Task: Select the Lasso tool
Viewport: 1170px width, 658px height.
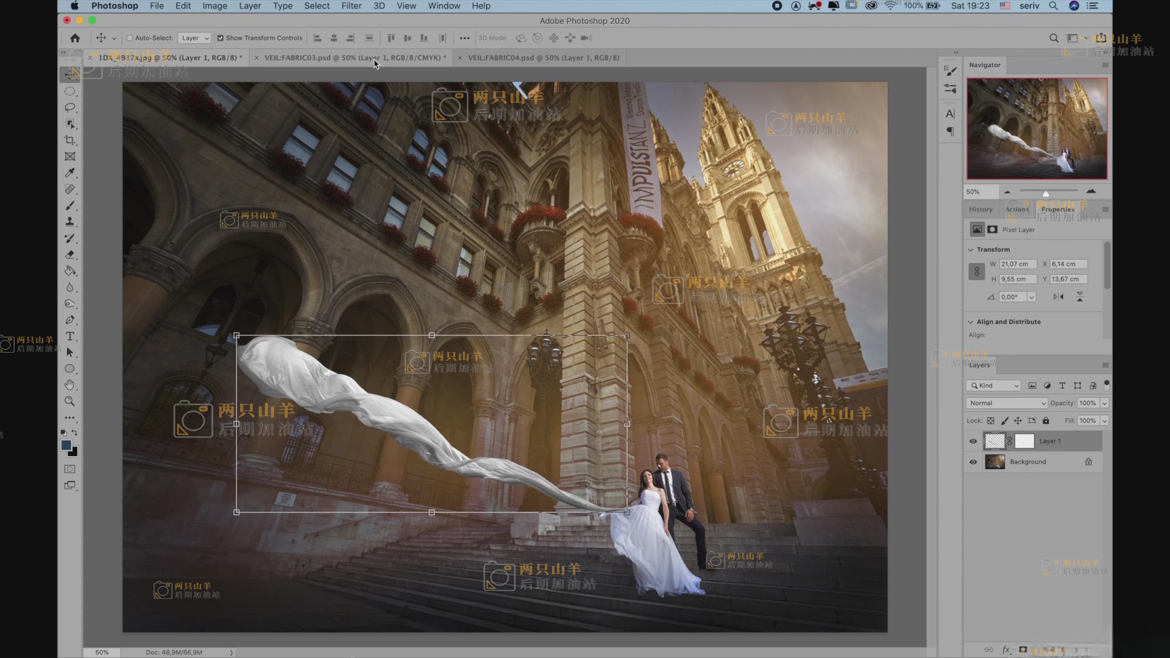Action: point(70,108)
